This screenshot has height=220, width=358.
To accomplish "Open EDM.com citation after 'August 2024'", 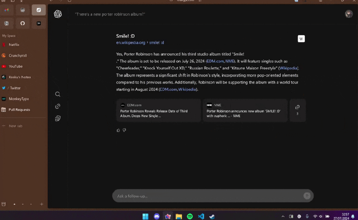I will click(168, 89).
